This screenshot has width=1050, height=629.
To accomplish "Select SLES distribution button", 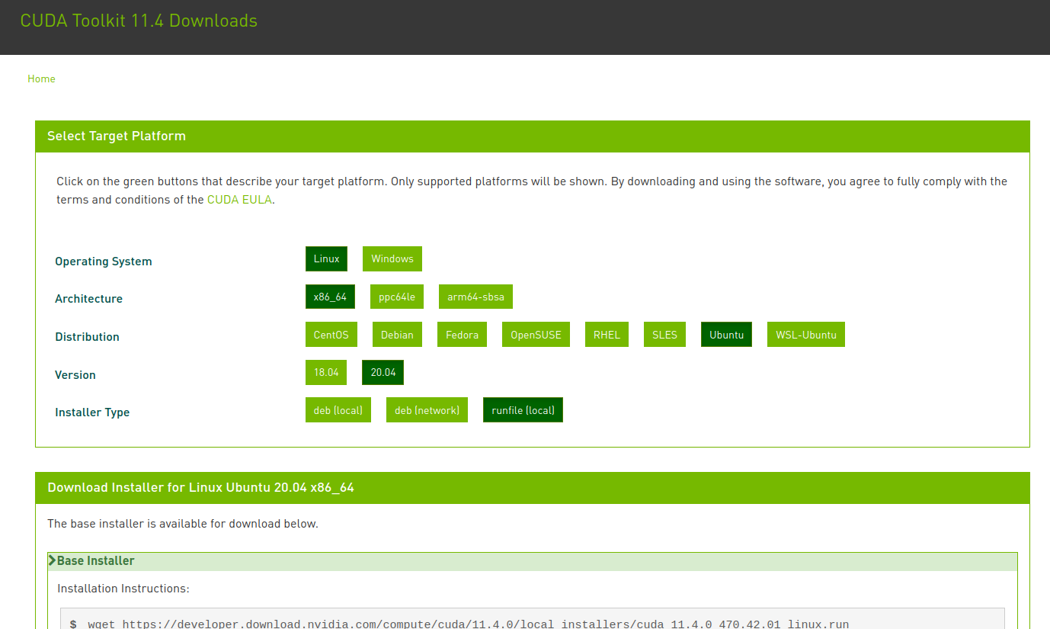I will [x=664, y=335].
